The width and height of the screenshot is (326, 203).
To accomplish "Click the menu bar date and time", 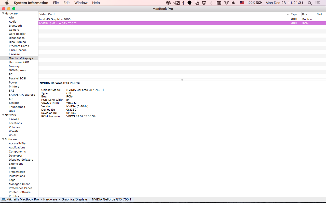I will pyautogui.click(x=284, y=3).
